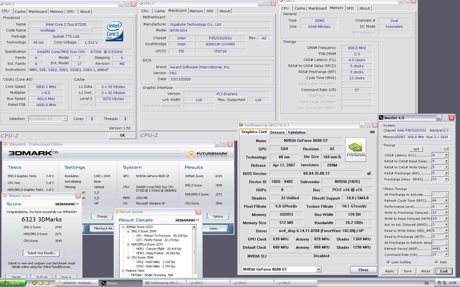Switch to 3DMark06 taskbar button
Image resolution: width=460 pixels, height=287 pixels.
tap(76, 283)
